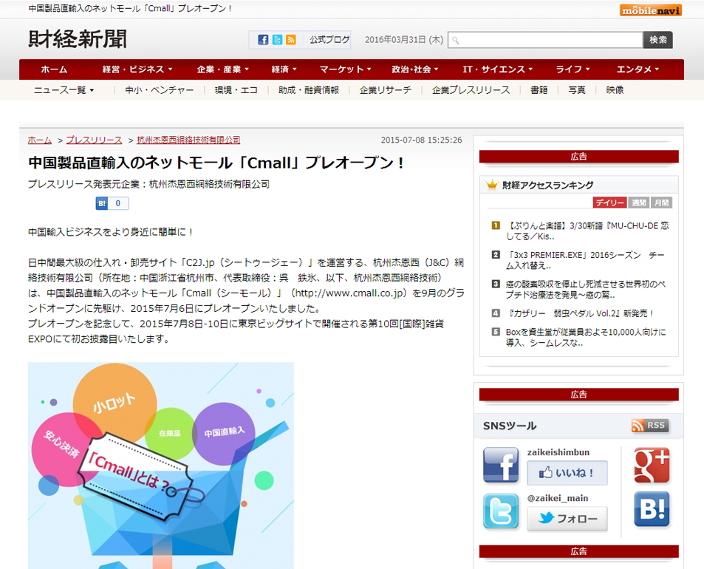This screenshot has width=704, height=569.
Task: Click the mobilenavi badge
Action: (651, 10)
